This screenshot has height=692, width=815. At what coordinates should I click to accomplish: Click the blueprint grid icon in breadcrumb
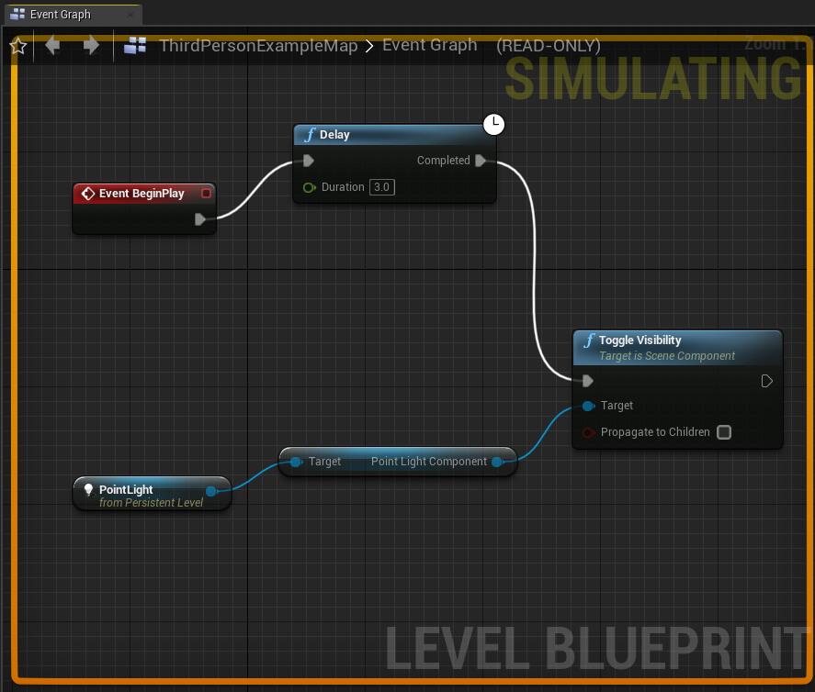tap(135, 46)
